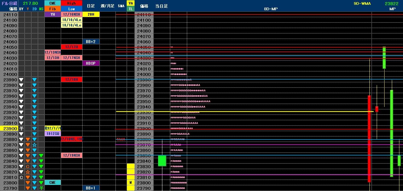Click the M label in the yellow TL column
The image size is (403, 191).
click(x=131, y=183)
